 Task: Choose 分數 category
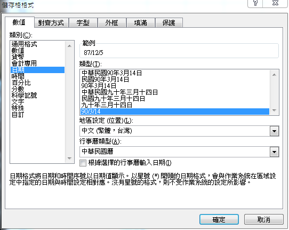pos(38,89)
